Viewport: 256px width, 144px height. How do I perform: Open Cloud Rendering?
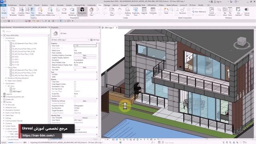click(x=72, y=12)
